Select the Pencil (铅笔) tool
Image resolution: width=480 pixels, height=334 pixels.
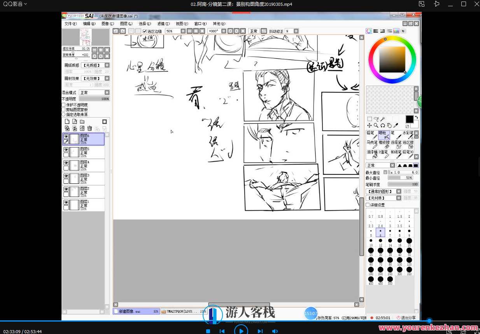tap(372, 135)
